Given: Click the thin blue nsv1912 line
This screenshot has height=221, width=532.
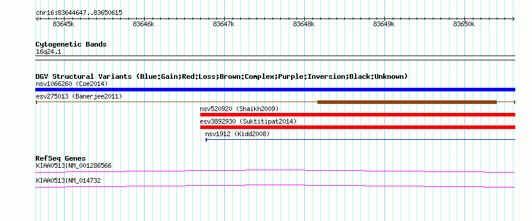Looking at the screenshot, I should point(360,140).
